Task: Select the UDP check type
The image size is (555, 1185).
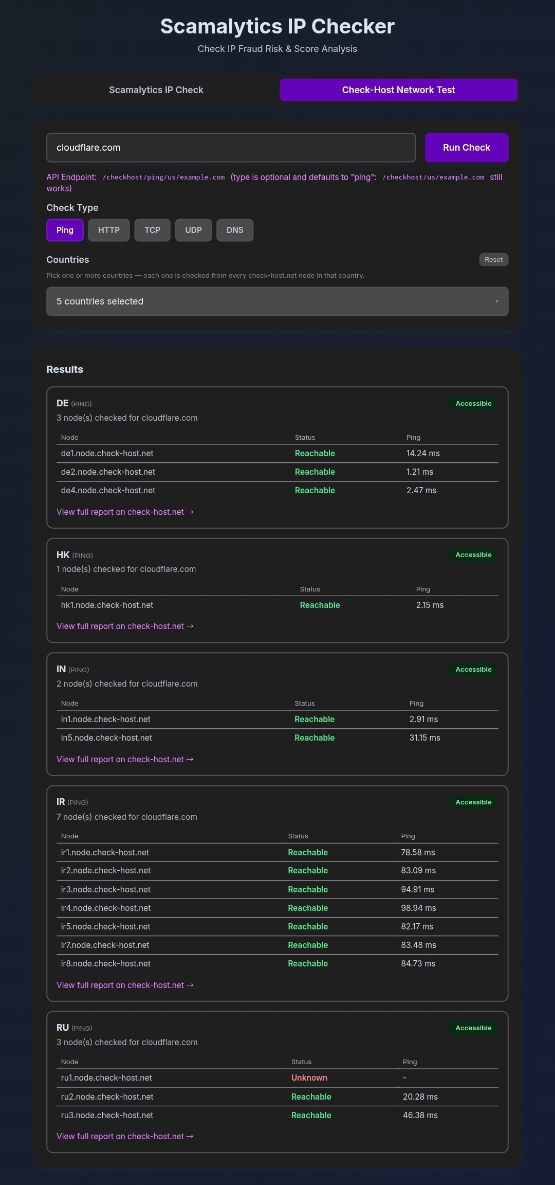Action: tap(193, 230)
